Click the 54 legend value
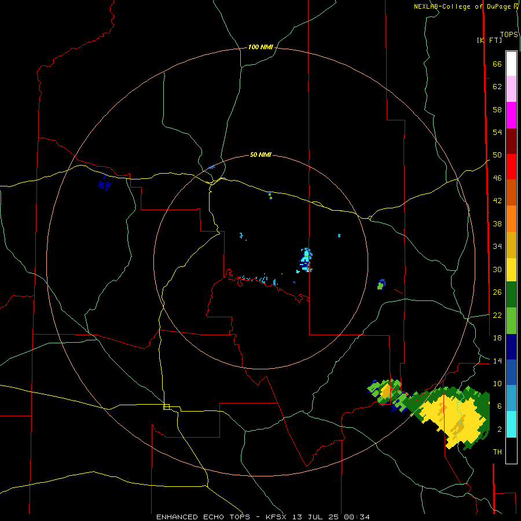Viewport: 521px width, 521px height. [x=497, y=132]
